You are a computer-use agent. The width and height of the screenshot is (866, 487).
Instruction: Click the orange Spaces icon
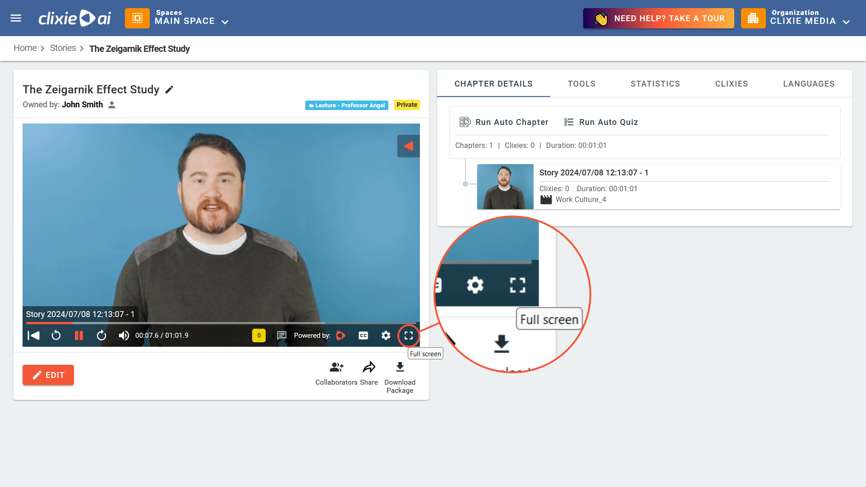(137, 18)
